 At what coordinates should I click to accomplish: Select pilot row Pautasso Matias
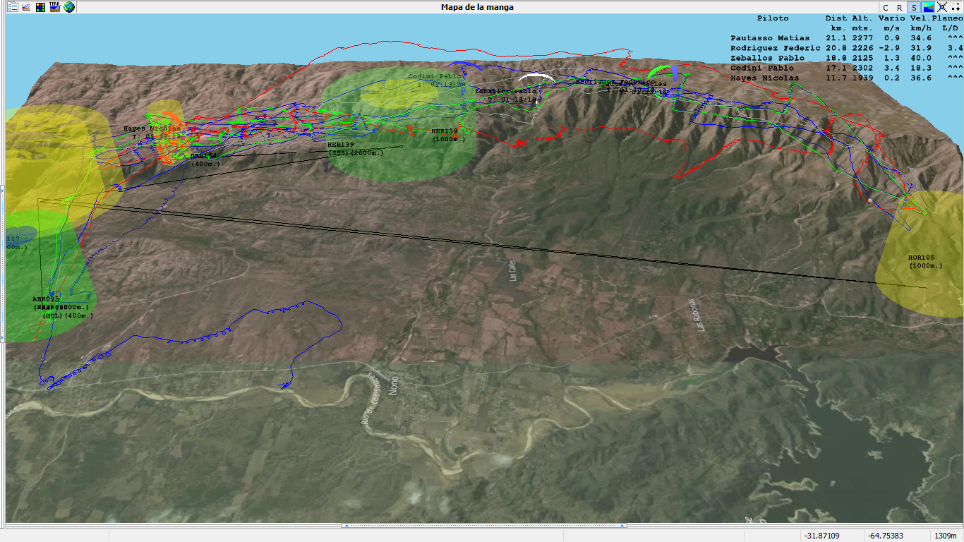tap(845, 38)
